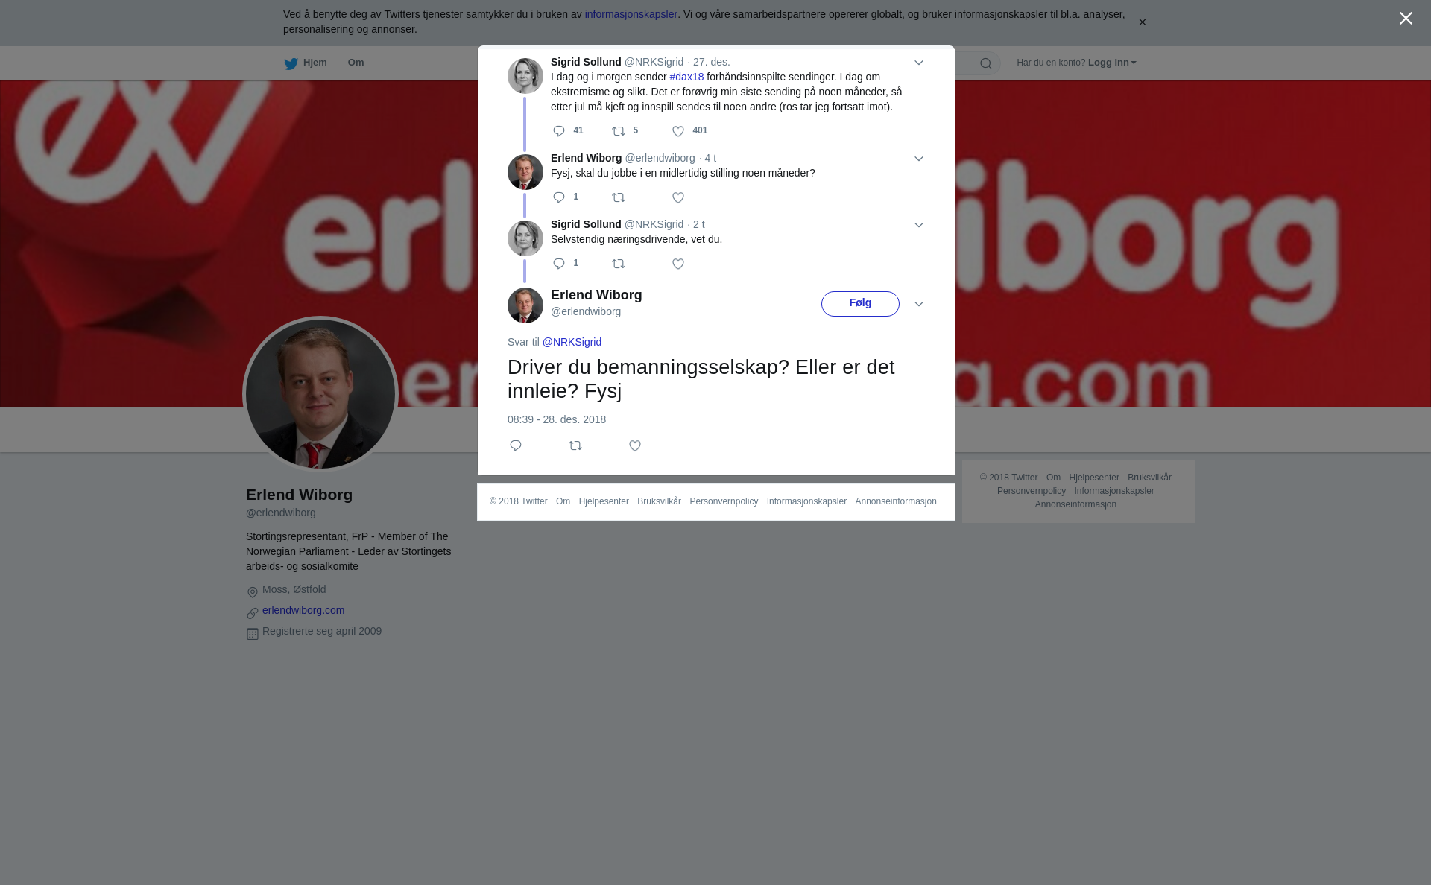Image resolution: width=1431 pixels, height=885 pixels.
Task: Expand options chevron on Erlend's 4 t tweet
Action: click(x=919, y=159)
